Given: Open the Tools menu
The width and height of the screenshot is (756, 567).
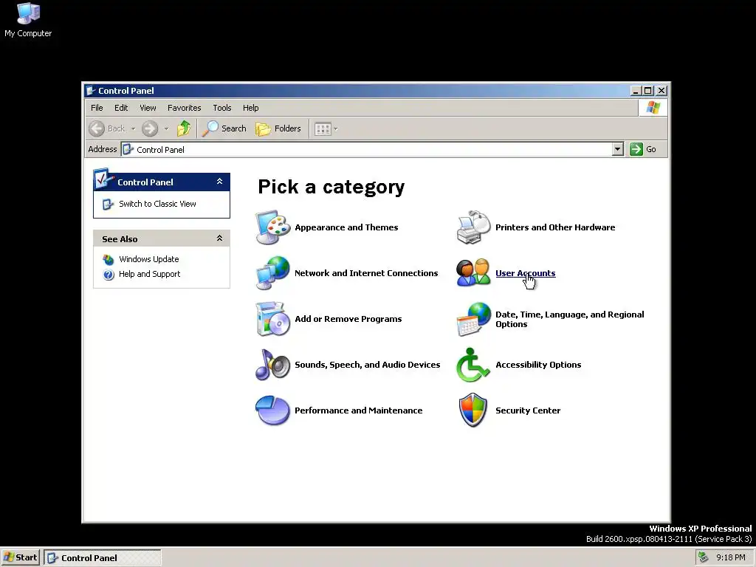Looking at the screenshot, I should 222,108.
